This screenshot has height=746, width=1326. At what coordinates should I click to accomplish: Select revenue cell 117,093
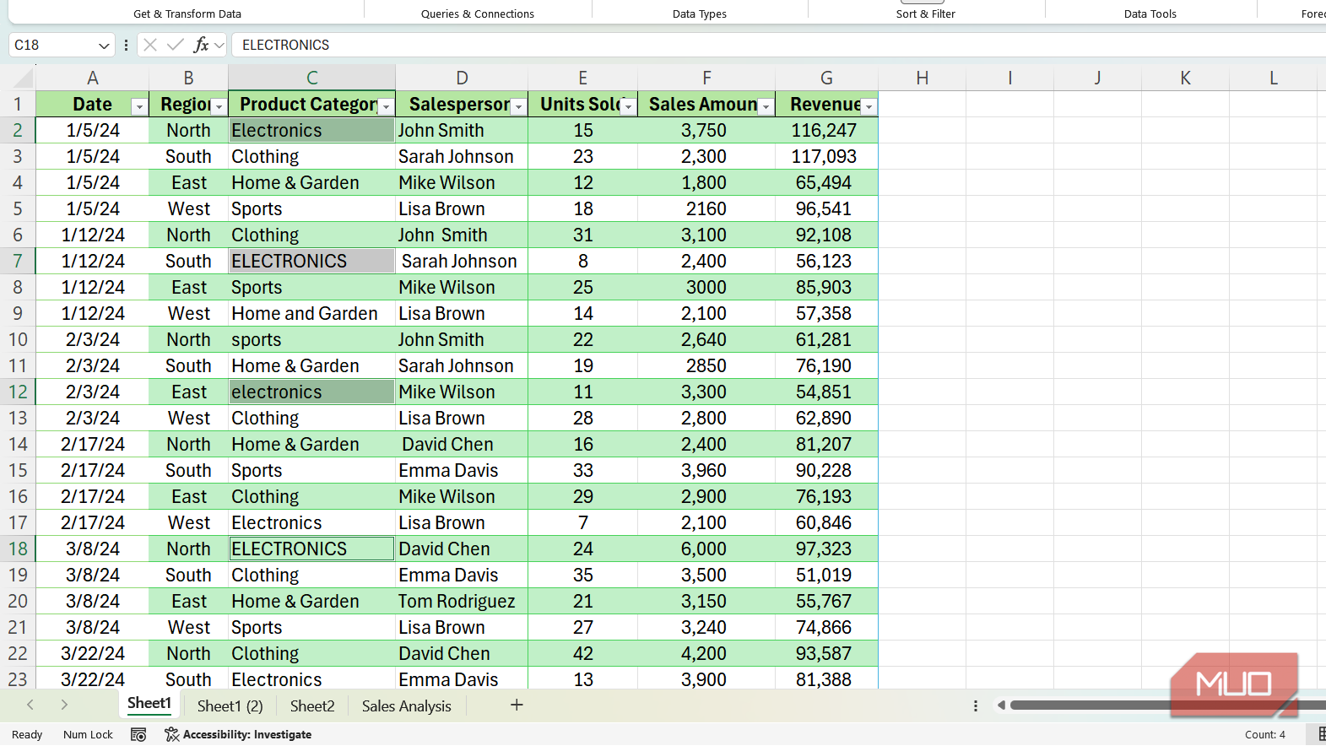click(826, 156)
